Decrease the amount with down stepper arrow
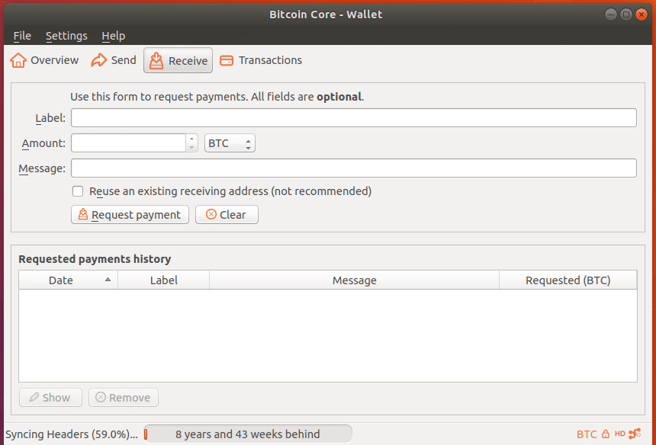The image size is (656, 445). click(x=191, y=148)
